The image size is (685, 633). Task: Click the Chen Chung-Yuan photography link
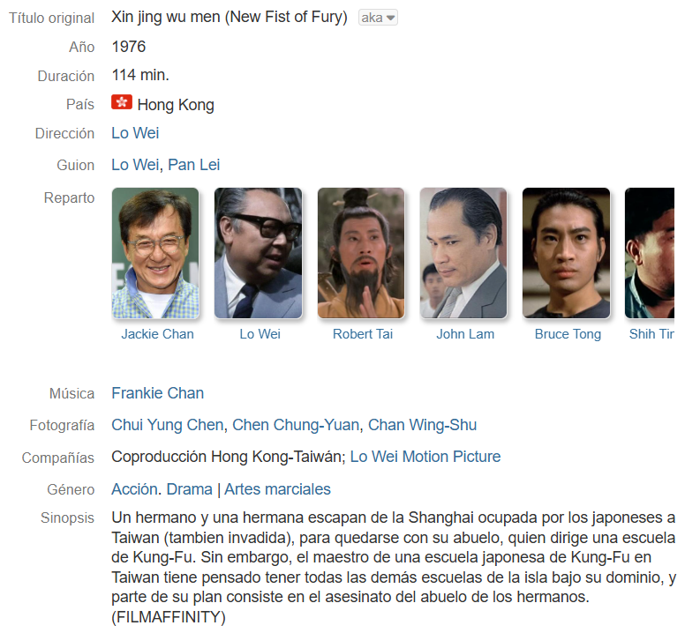click(296, 425)
